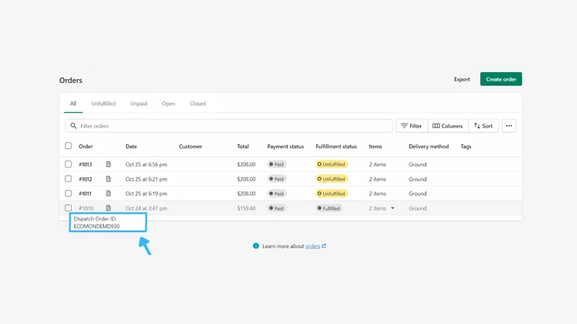
Task: Click the Fulfillment status column header
Action: (336, 146)
